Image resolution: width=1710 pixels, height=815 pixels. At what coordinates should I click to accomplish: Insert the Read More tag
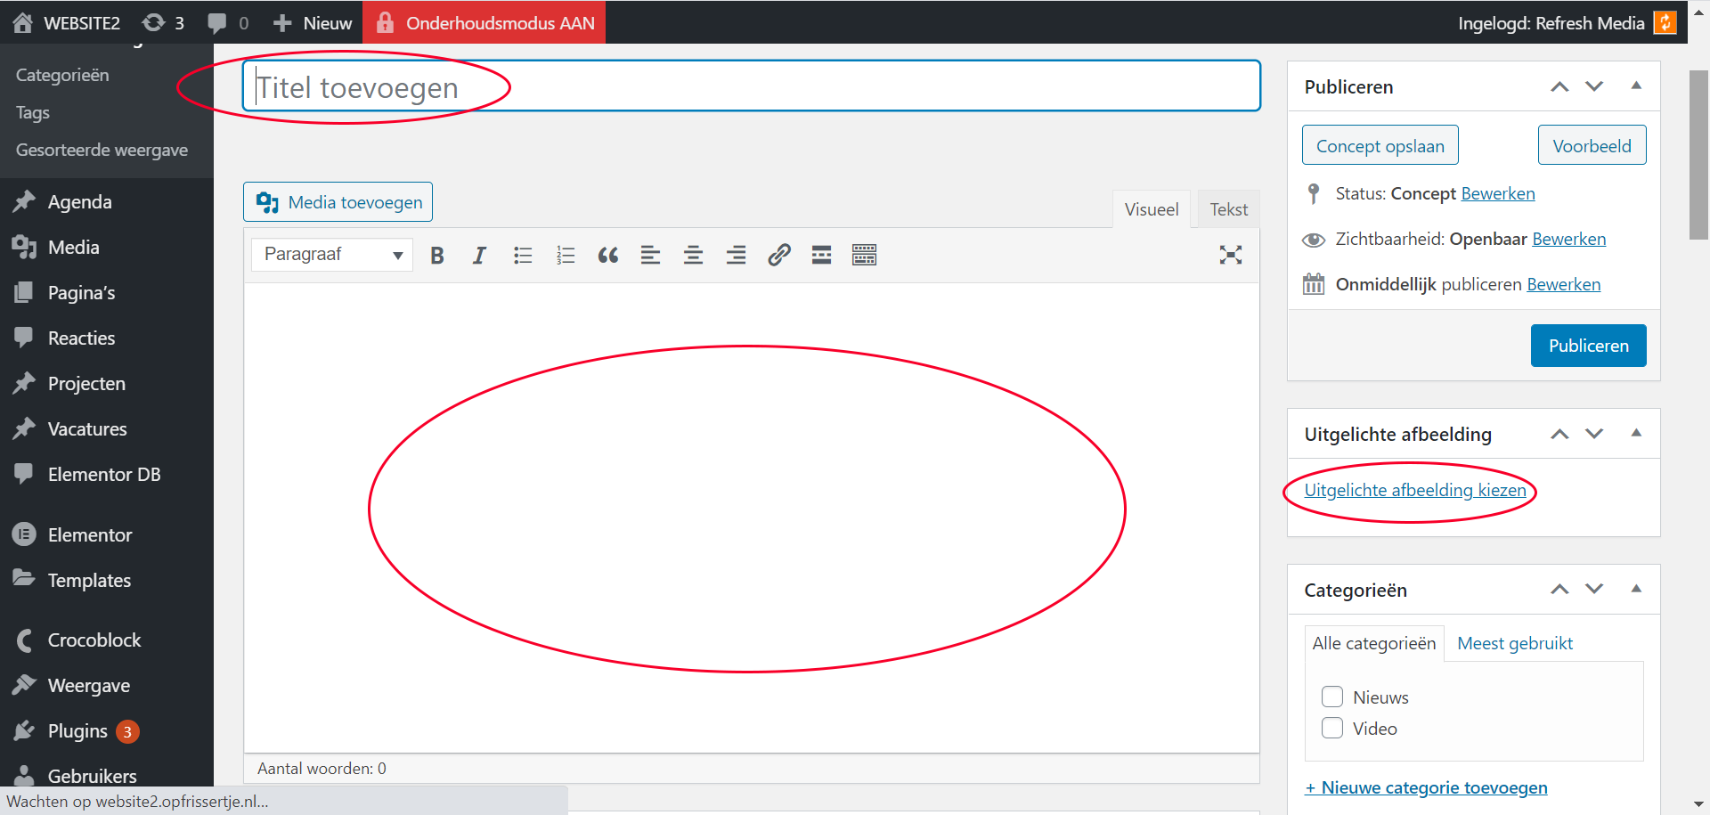pyautogui.click(x=821, y=256)
